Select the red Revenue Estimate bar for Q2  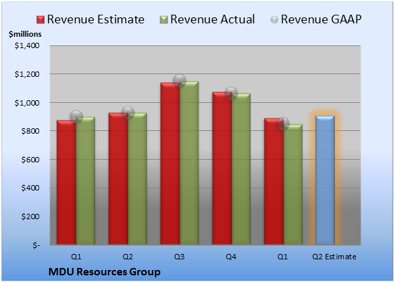[119, 178]
